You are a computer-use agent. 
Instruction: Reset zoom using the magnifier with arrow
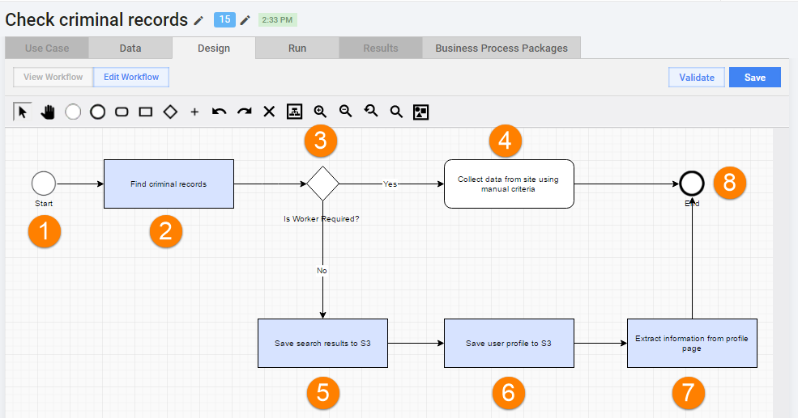(371, 112)
